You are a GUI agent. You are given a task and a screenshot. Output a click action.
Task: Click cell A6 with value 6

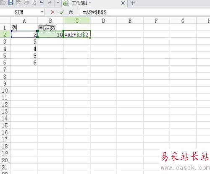point(24,62)
